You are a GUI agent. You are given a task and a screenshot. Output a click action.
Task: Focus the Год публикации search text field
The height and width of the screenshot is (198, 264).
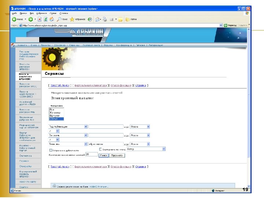tap(106, 126)
